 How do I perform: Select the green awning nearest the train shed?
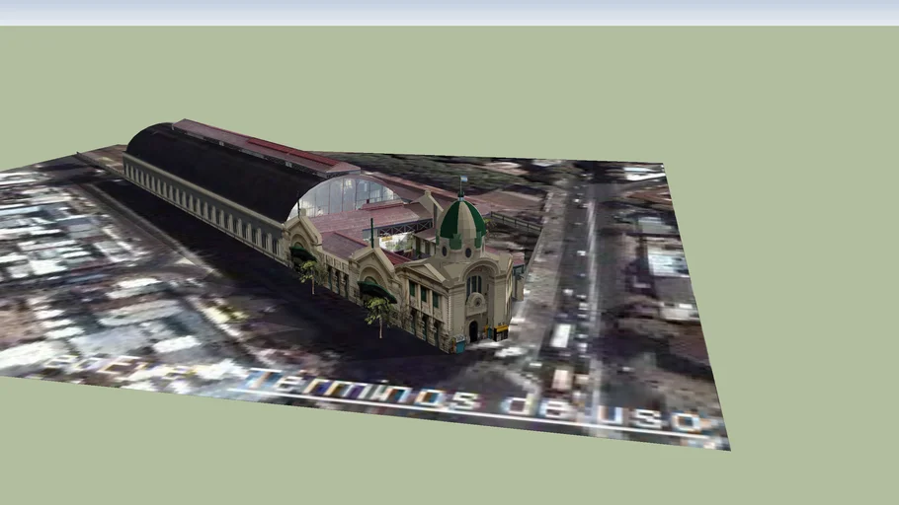click(302, 253)
